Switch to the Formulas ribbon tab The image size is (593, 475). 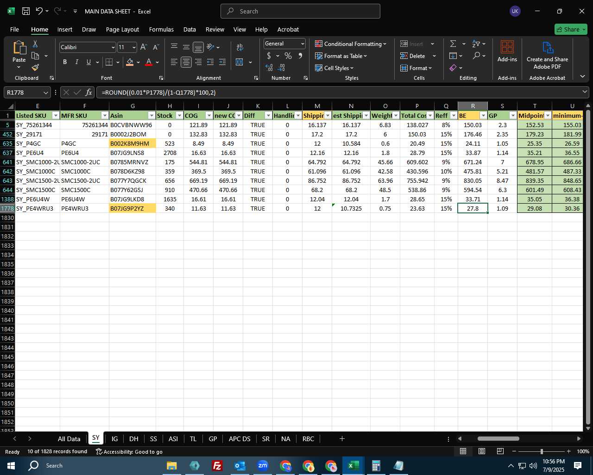pyautogui.click(x=161, y=29)
